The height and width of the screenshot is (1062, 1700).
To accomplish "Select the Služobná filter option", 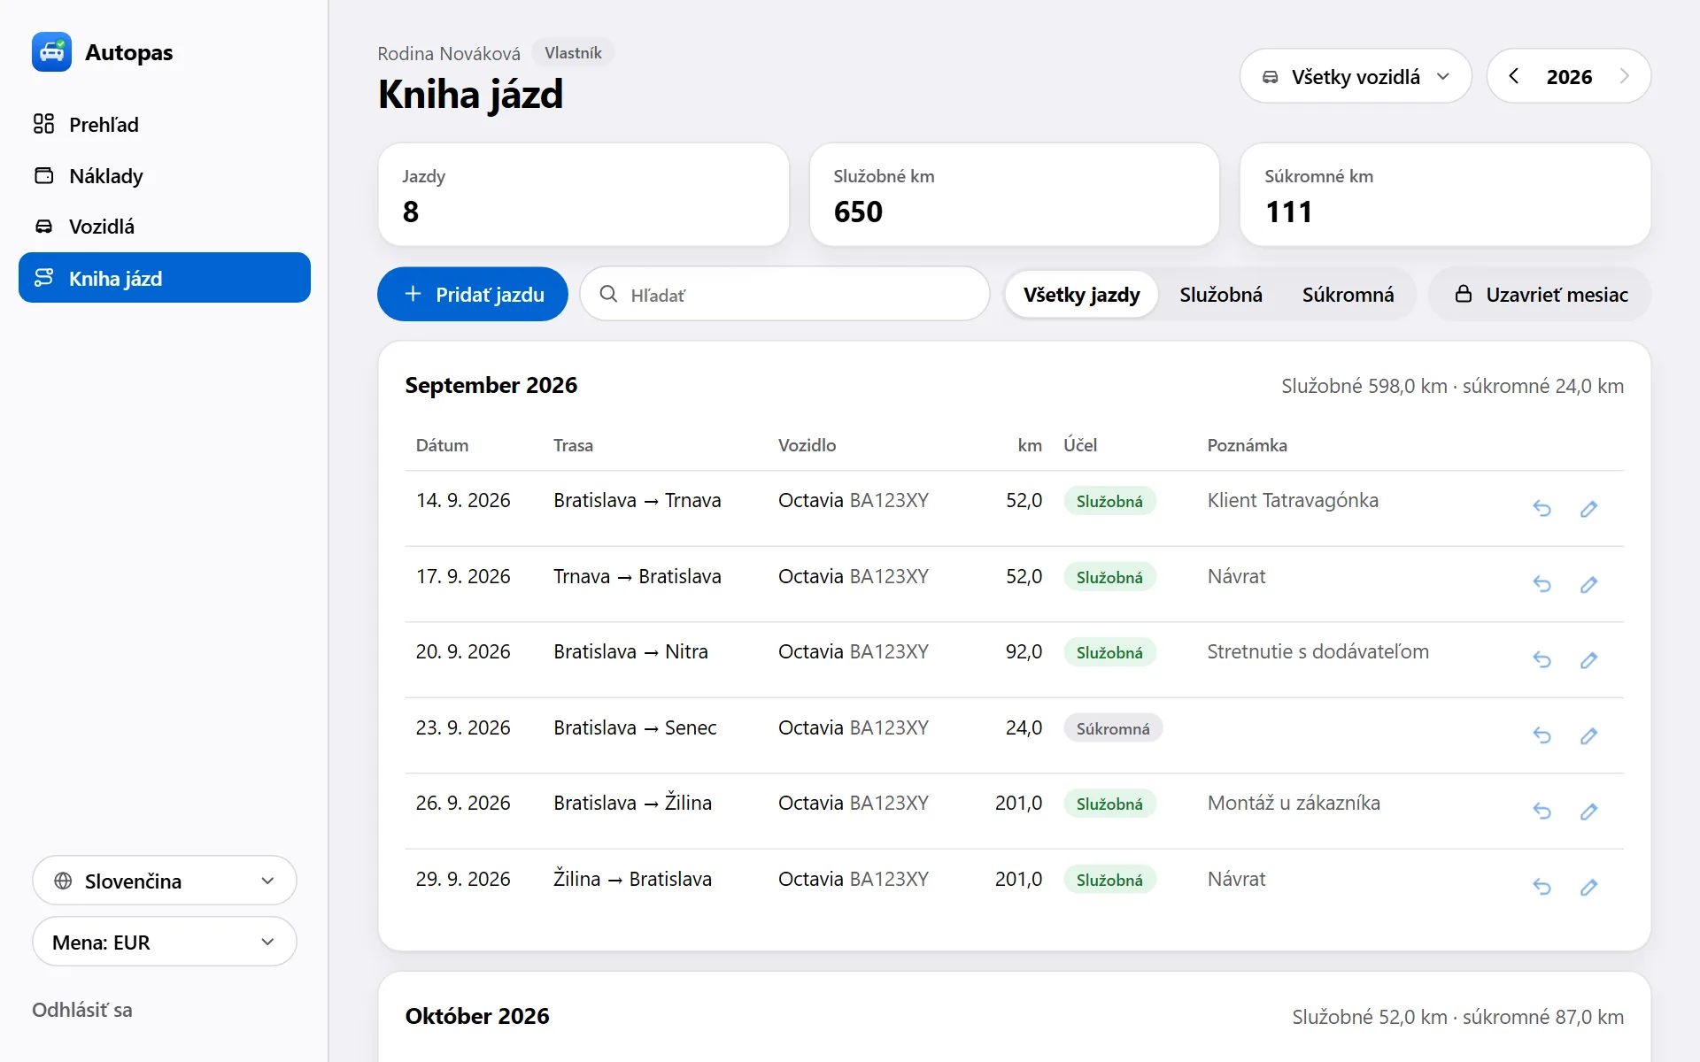I will click(x=1220, y=295).
